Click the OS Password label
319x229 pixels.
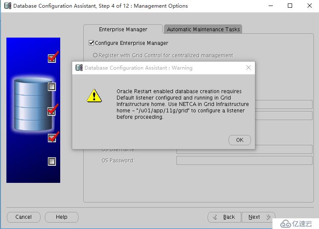pyautogui.click(x=118, y=161)
